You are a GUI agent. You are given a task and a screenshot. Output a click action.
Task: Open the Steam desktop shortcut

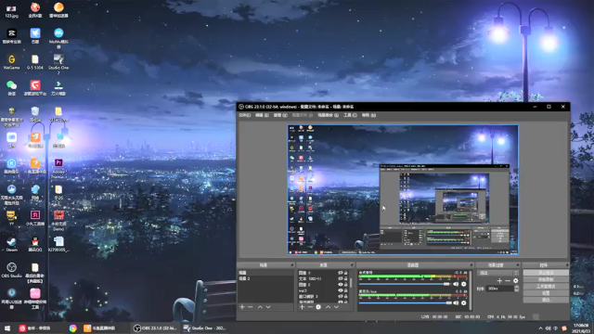[x=12, y=244]
